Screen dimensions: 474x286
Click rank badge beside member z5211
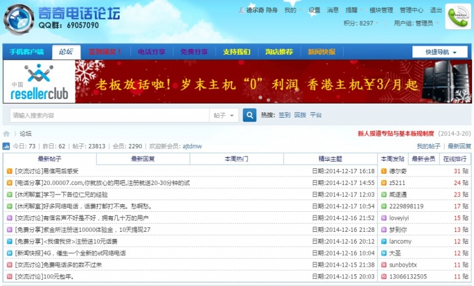coord(384,183)
